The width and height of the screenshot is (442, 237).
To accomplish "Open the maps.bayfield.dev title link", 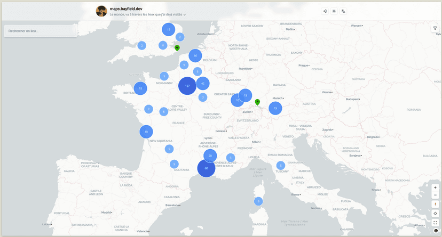I will (126, 9).
